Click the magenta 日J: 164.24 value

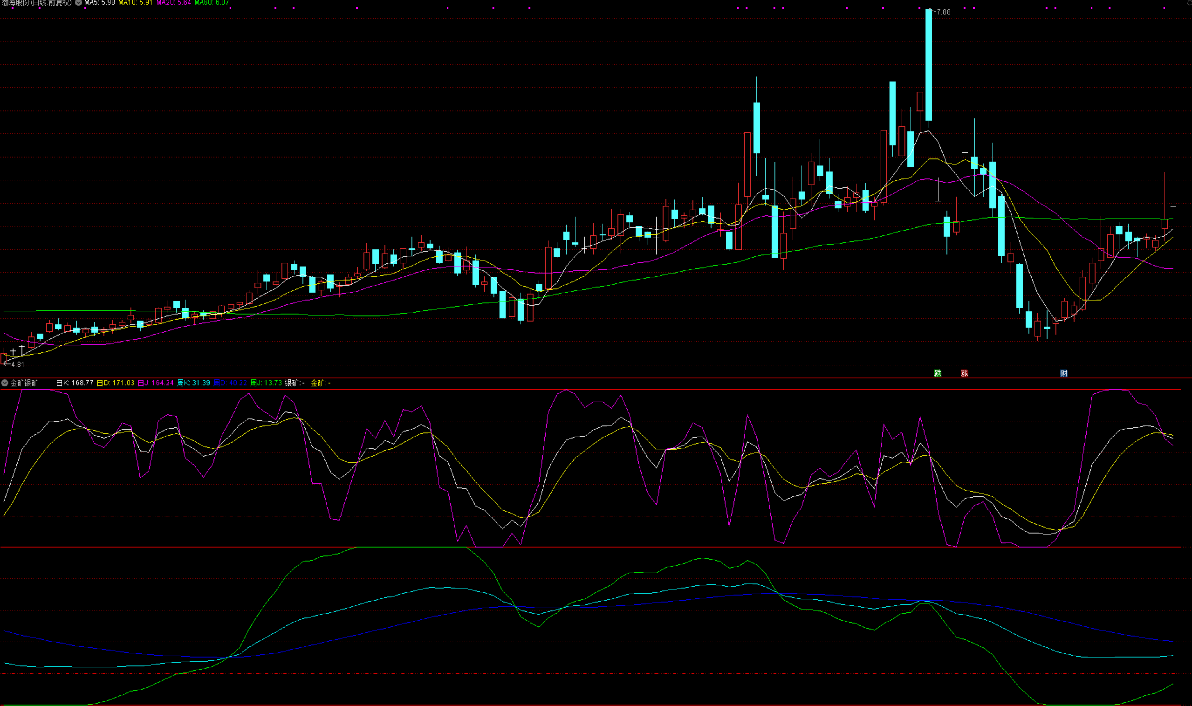coord(156,383)
